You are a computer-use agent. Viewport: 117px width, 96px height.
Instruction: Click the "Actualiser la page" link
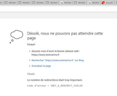point(41,66)
